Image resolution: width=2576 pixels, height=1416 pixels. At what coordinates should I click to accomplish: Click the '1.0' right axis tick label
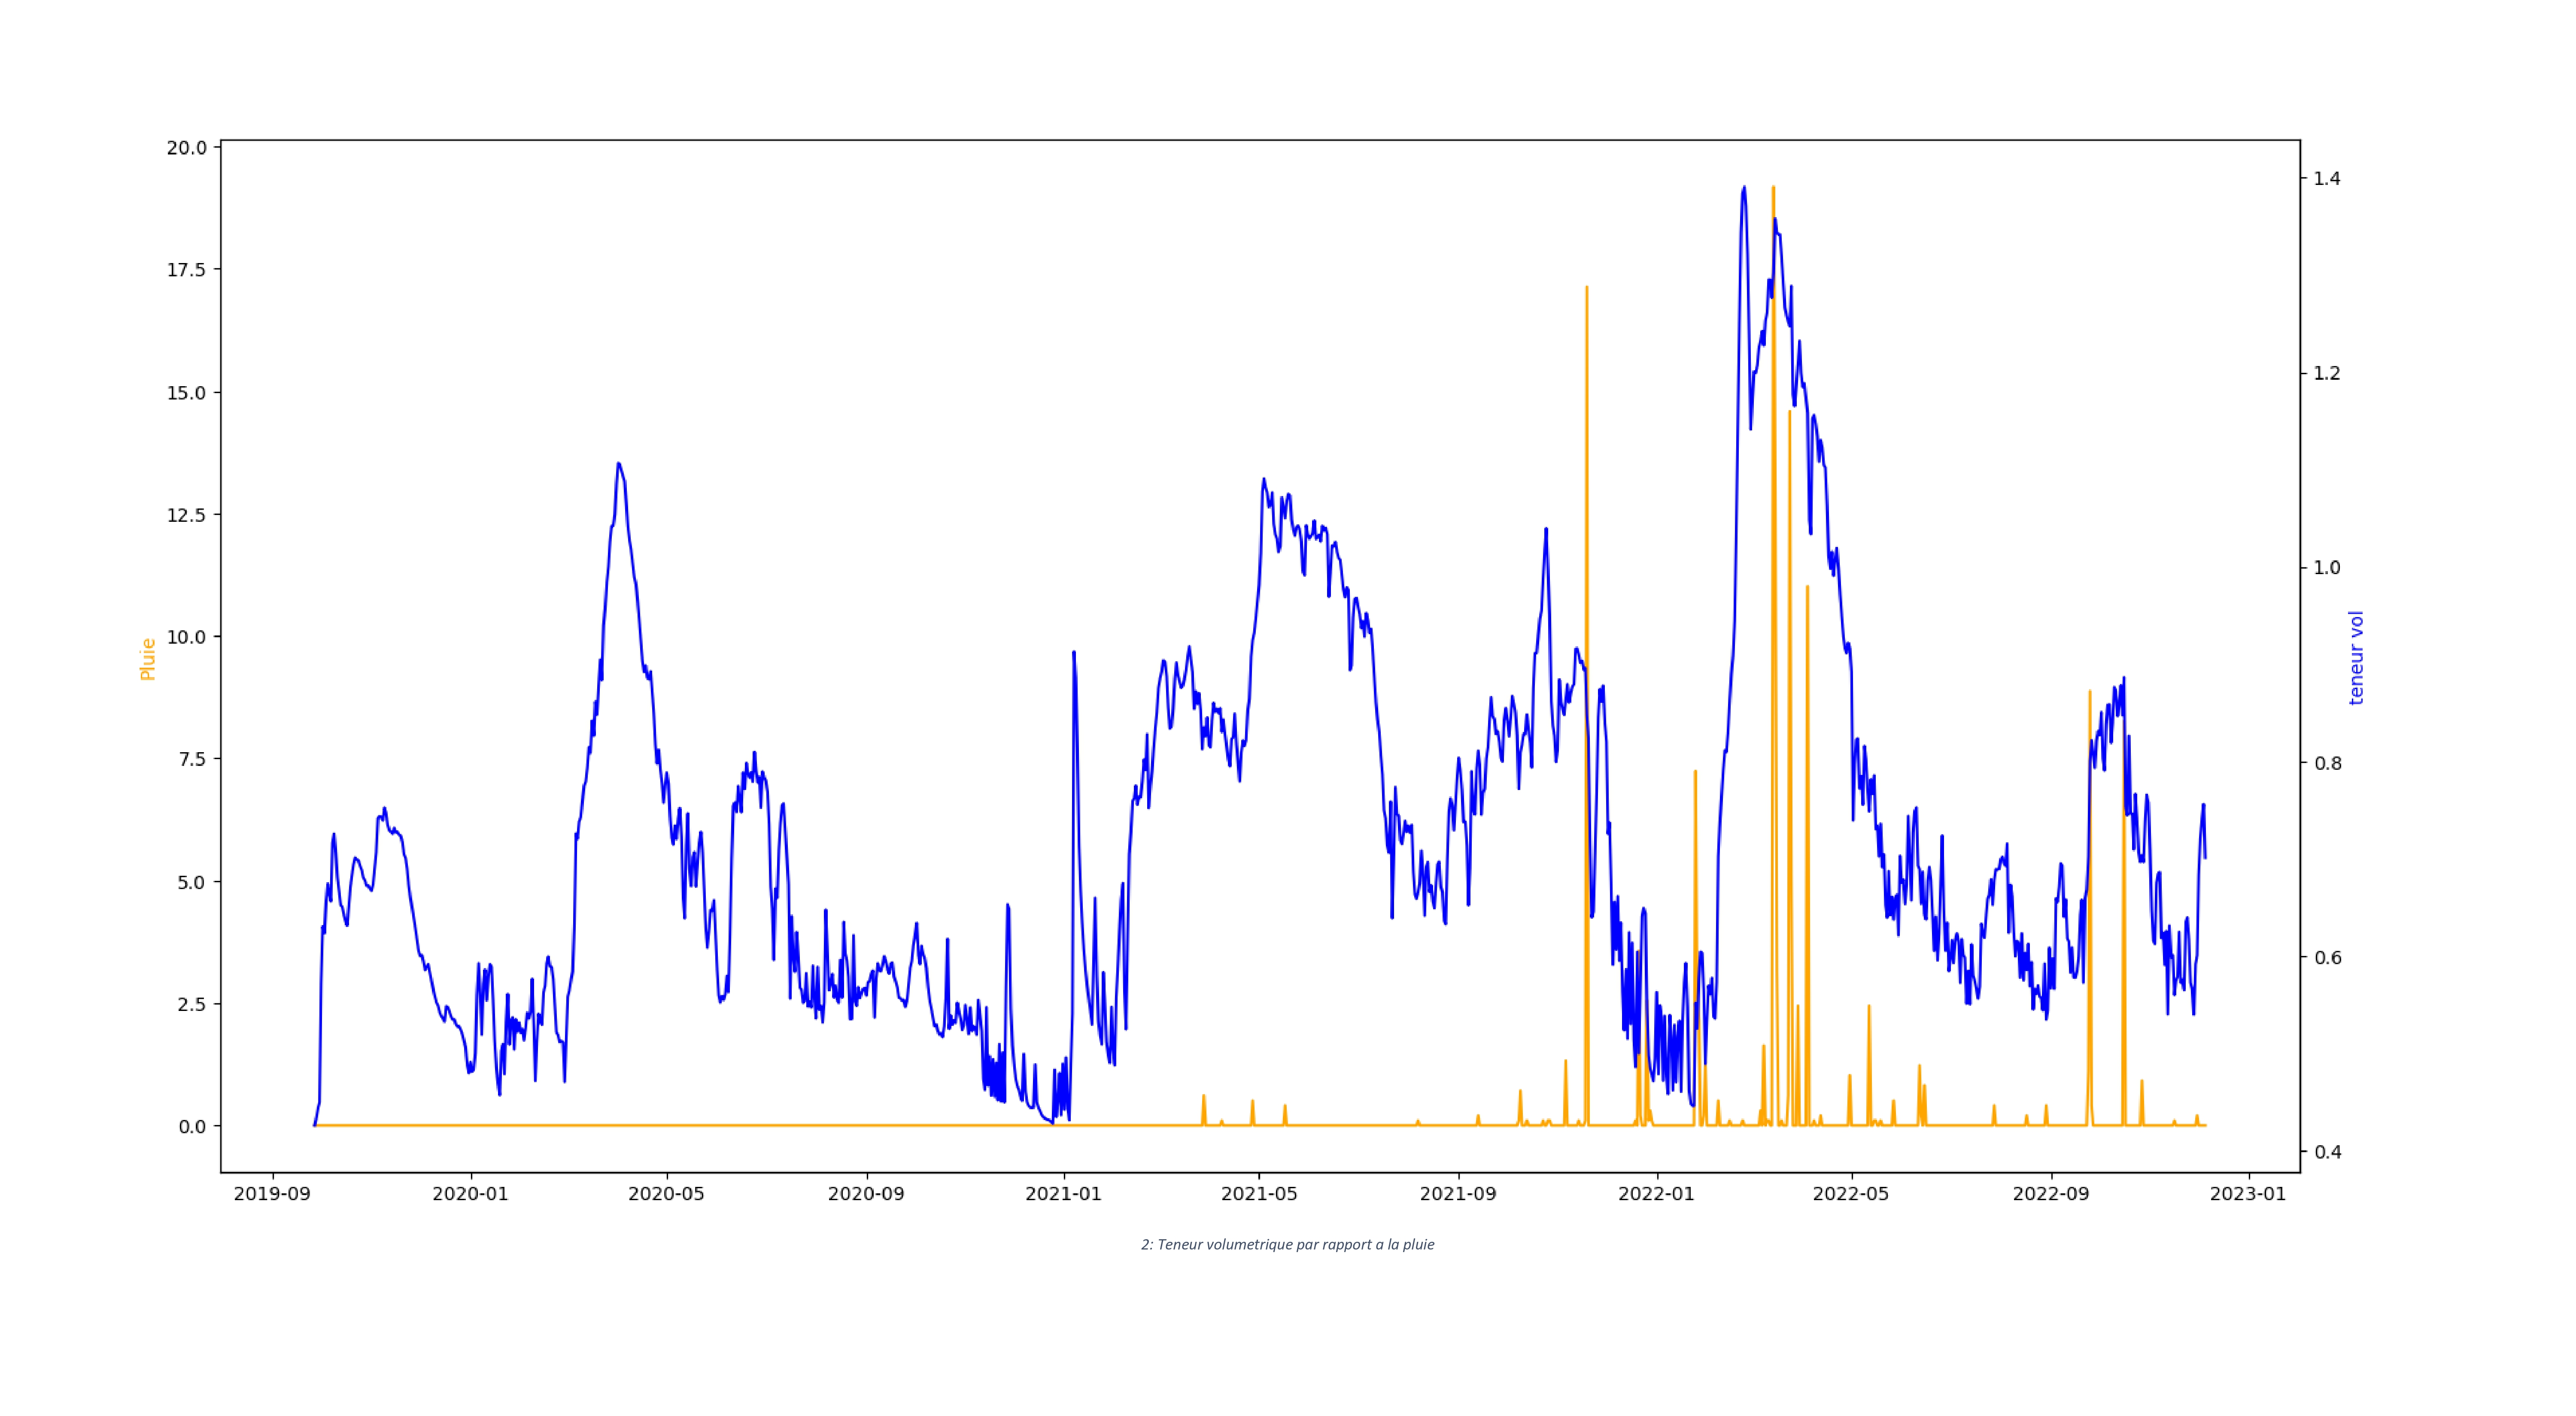[x=2327, y=568]
